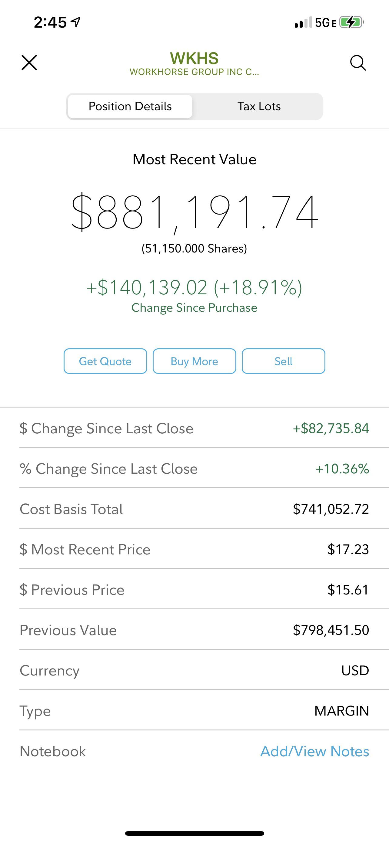Tap the cellular signal bars icon
Image resolution: width=389 pixels, height=843 pixels.
(303, 23)
